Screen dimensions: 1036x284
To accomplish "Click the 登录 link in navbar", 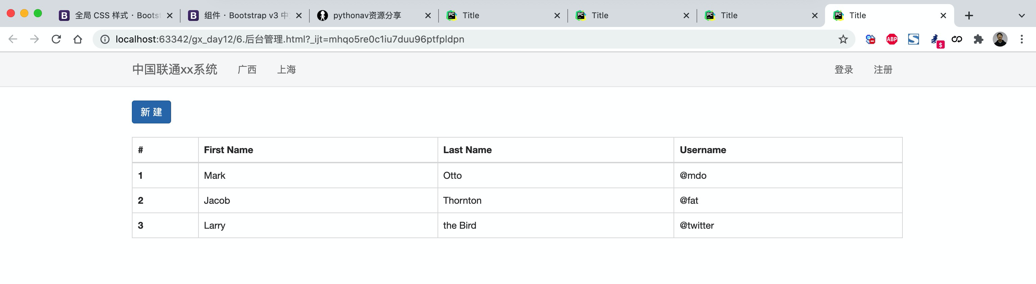I will pos(843,69).
